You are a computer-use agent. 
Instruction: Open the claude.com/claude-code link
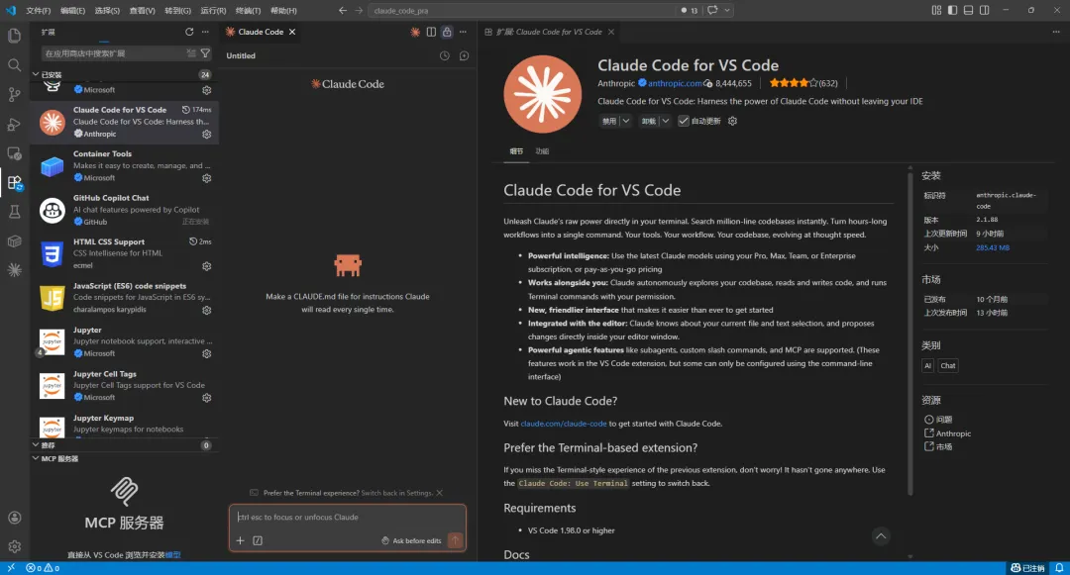(x=564, y=424)
